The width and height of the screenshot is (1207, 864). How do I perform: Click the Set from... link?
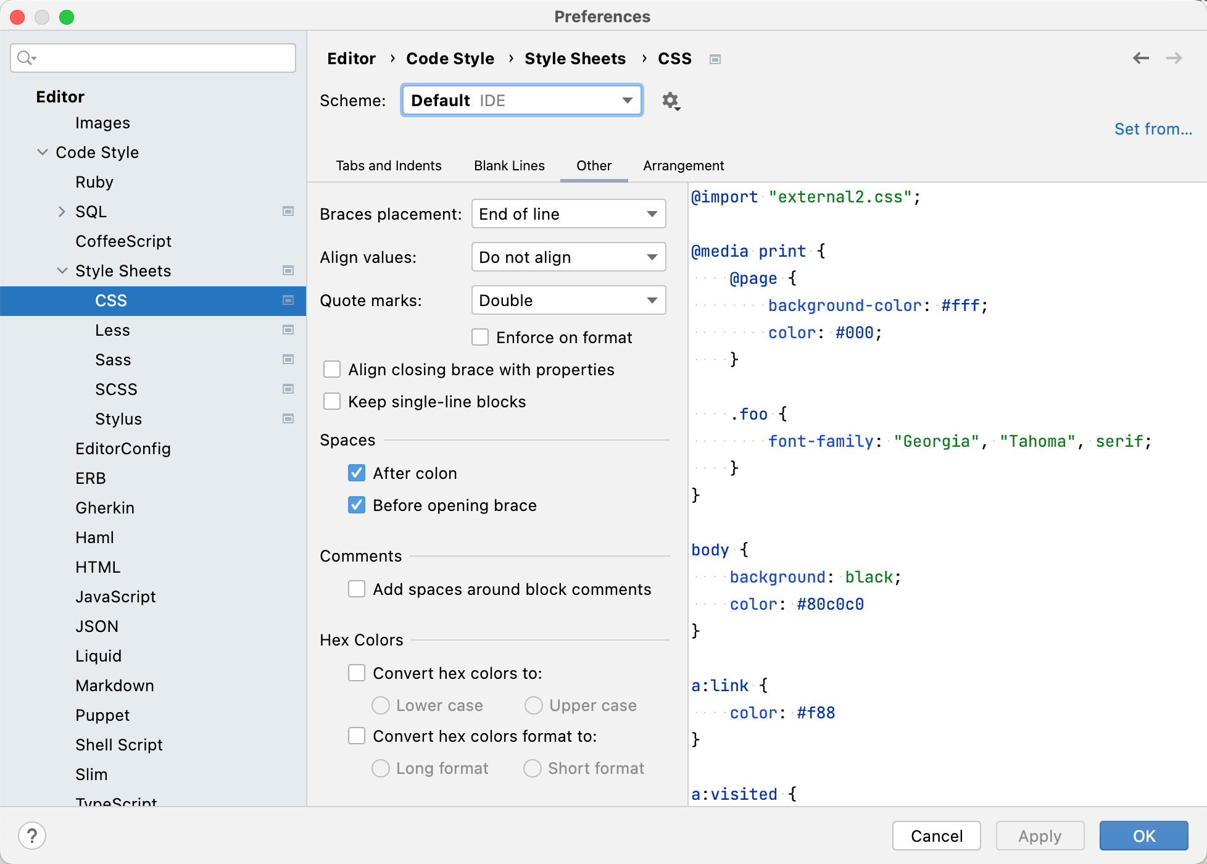(1153, 128)
